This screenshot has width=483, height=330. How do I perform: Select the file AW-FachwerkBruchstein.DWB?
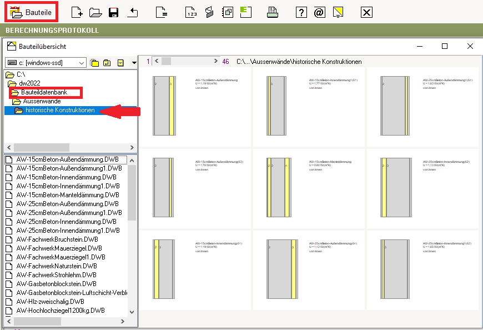tap(57, 239)
